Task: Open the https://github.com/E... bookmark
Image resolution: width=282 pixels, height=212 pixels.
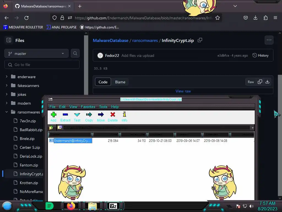Action: (x=99, y=27)
